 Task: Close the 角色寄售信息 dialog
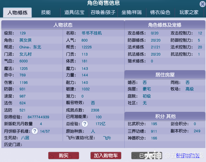click(203, 4)
